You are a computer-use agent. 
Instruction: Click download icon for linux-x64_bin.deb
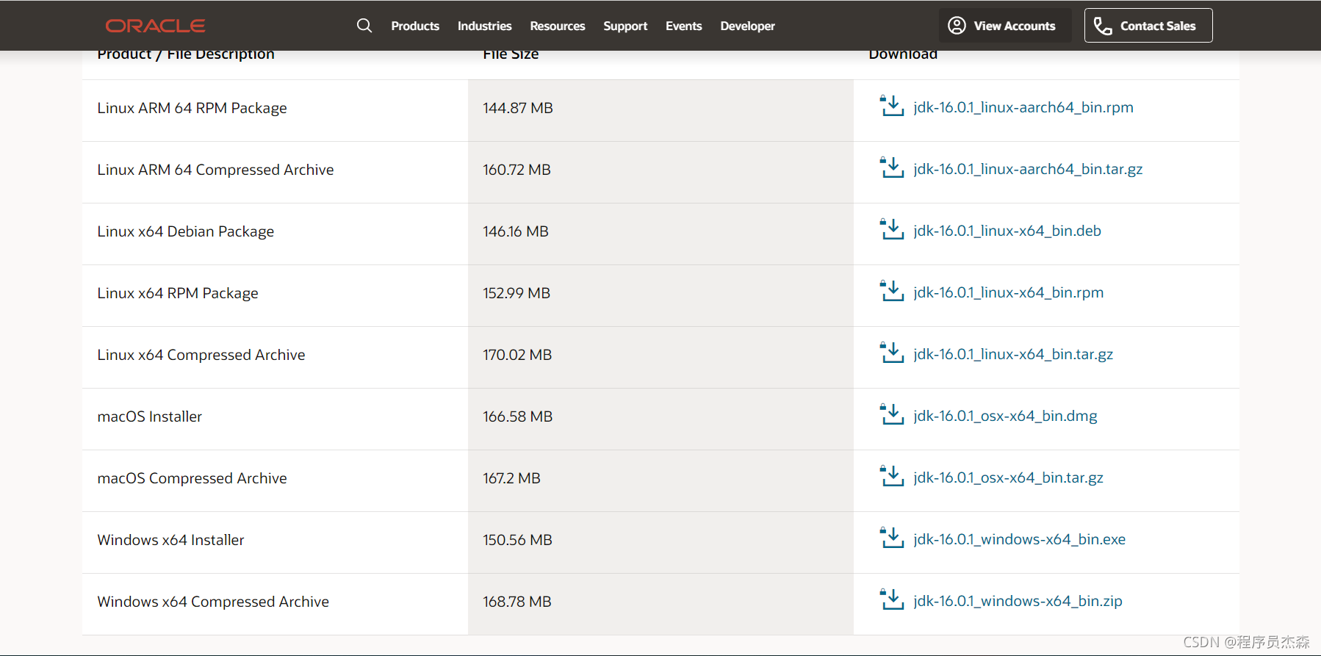[892, 229]
